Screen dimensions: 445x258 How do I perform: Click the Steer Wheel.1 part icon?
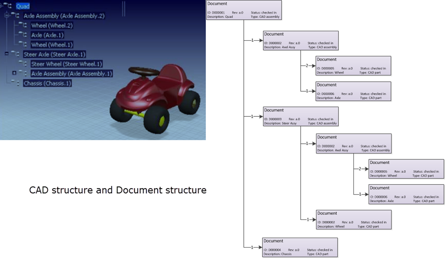[x=23, y=64]
